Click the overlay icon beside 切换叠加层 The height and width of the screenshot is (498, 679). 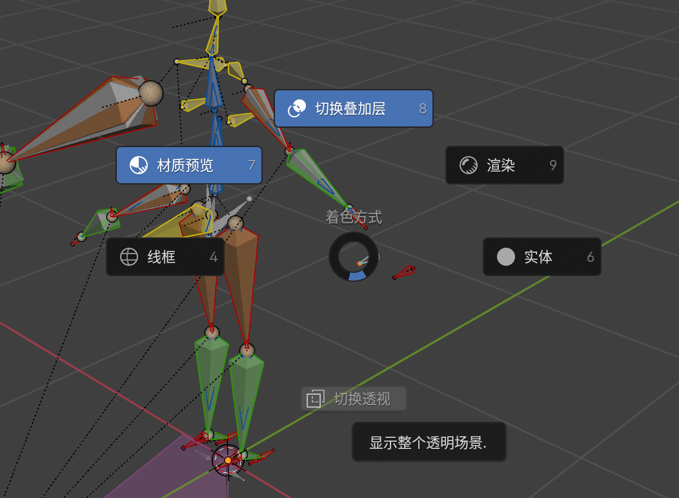coord(297,108)
